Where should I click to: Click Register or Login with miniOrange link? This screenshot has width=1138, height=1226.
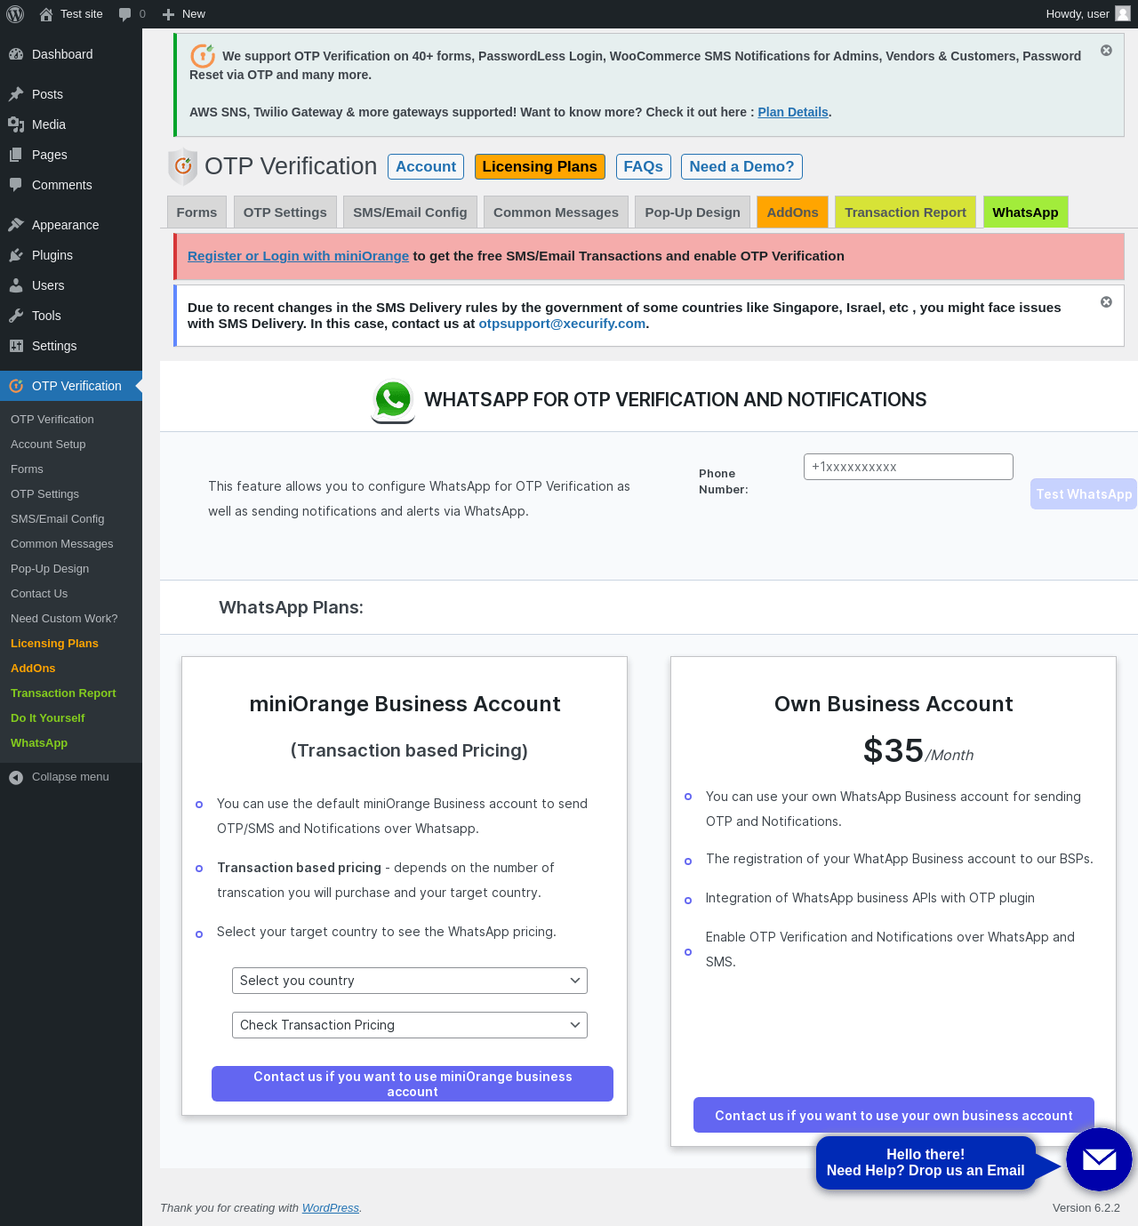[x=298, y=256]
